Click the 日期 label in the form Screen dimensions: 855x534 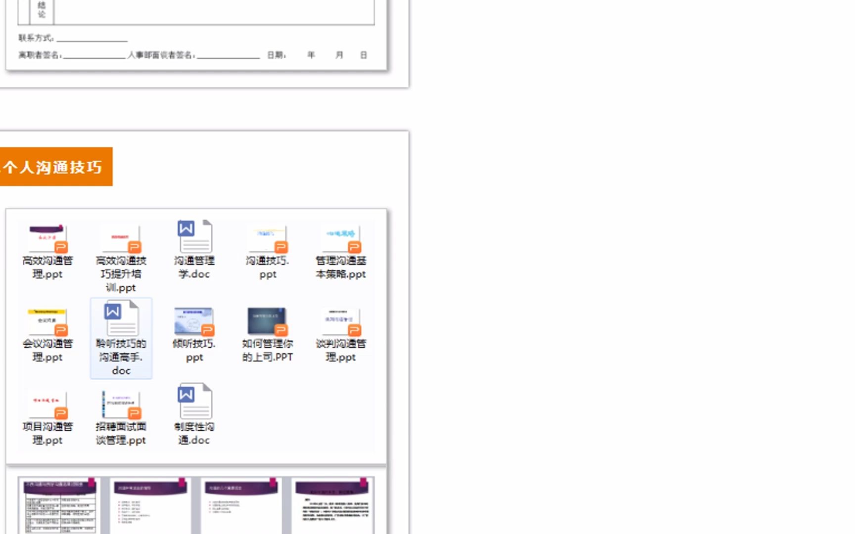(276, 55)
